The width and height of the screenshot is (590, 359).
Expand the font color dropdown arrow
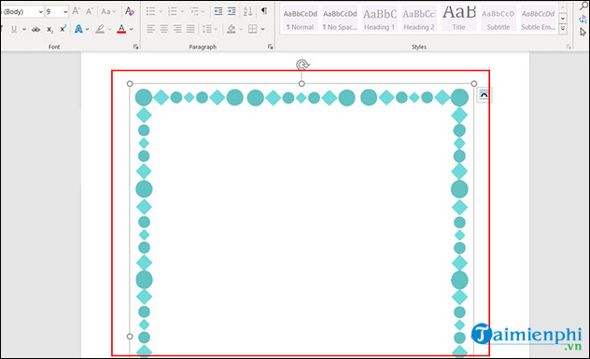pos(132,29)
